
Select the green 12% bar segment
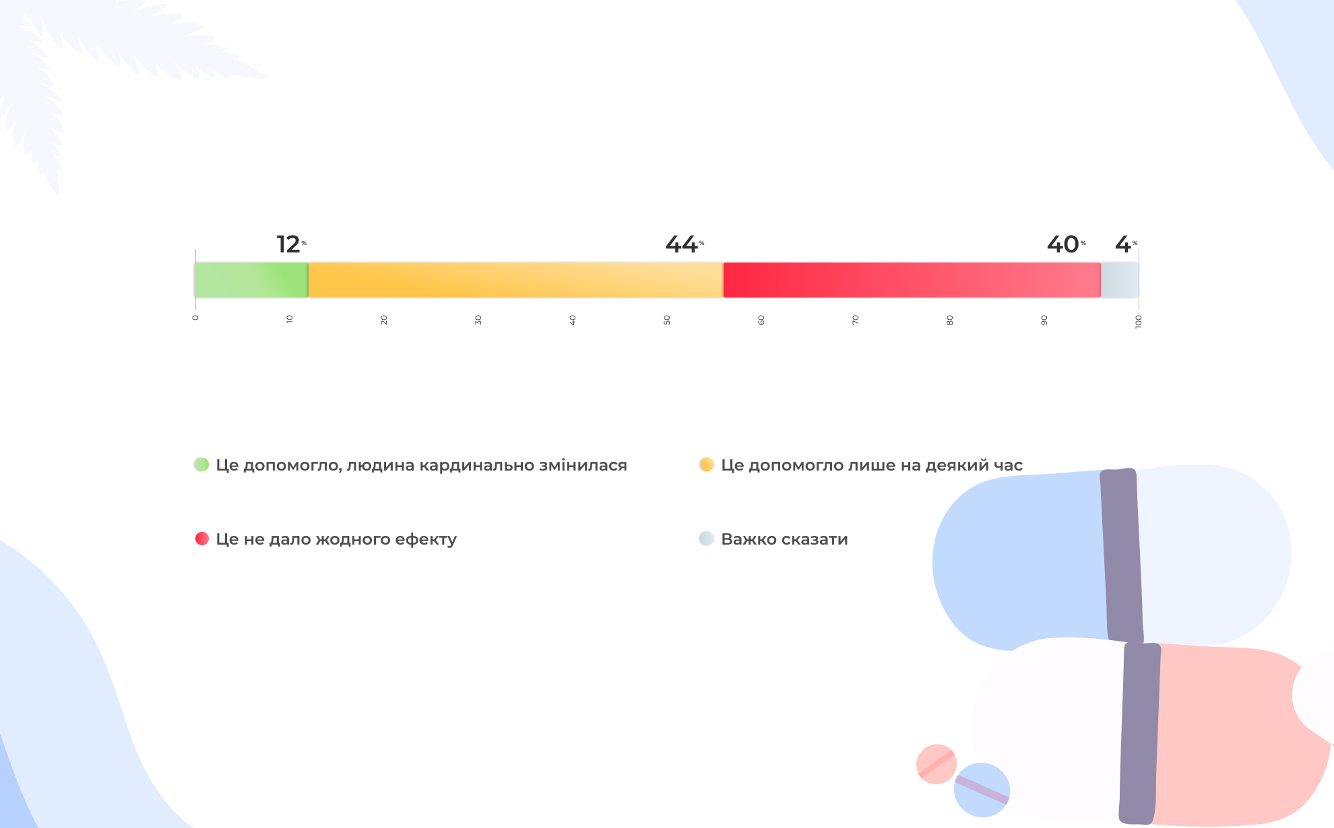pyautogui.click(x=251, y=280)
